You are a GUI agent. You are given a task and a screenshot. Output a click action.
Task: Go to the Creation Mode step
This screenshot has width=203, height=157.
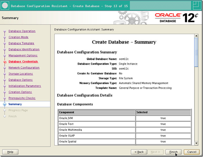(18, 37)
